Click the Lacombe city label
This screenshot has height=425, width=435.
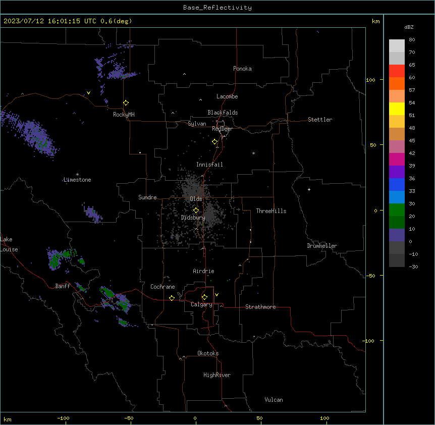tap(227, 96)
